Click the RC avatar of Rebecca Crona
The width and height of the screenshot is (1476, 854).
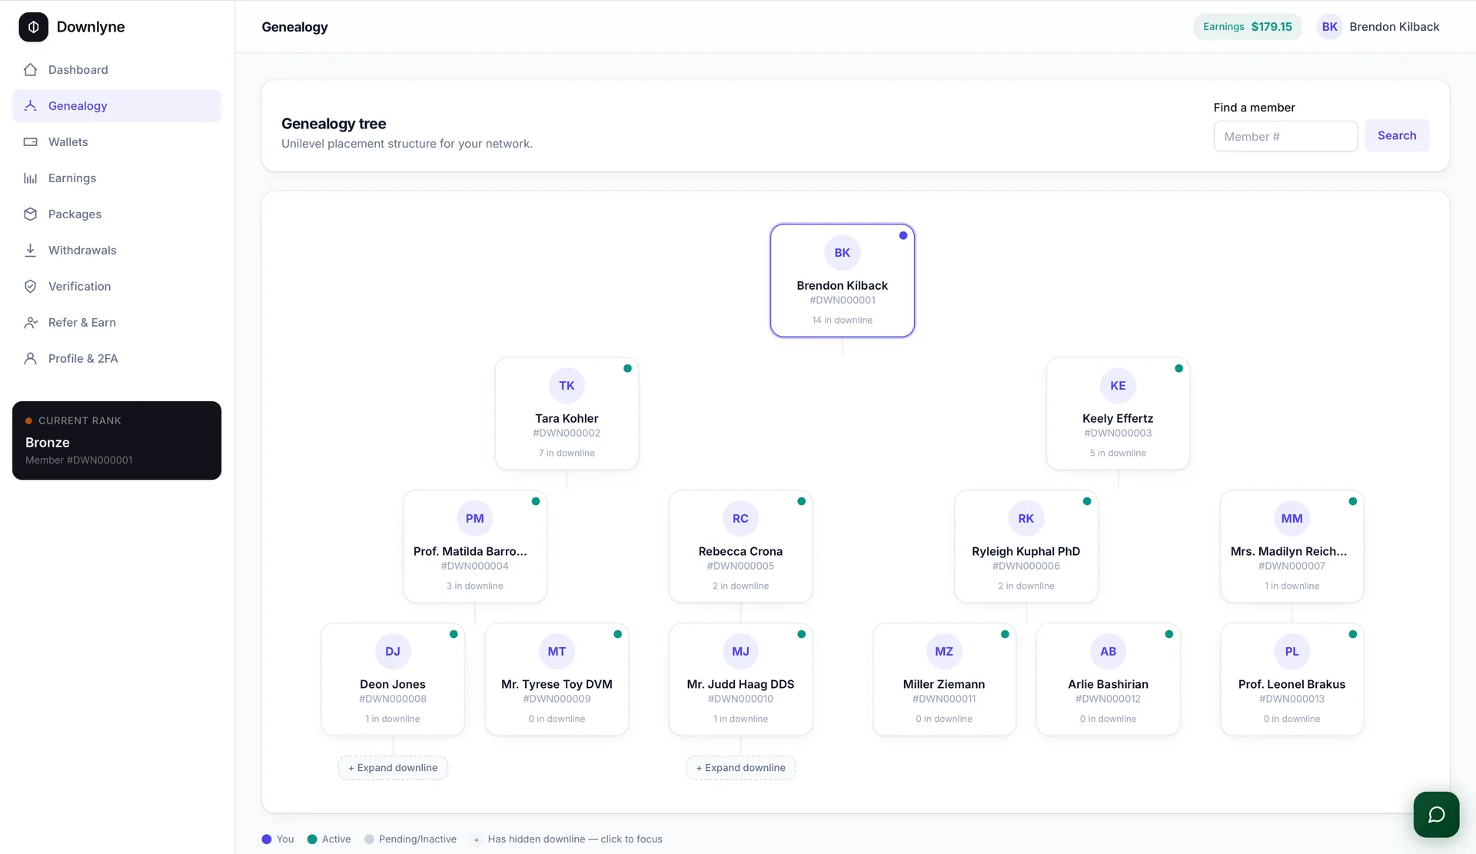point(740,519)
